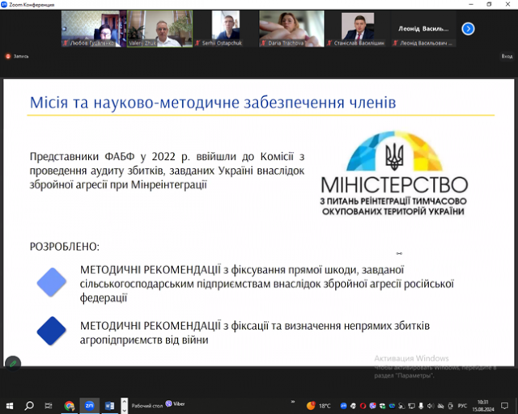Open taskbar search magnifier
This screenshot has height=414, width=518.
[x=29, y=405]
